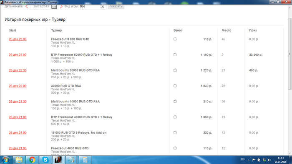
Task: Select the buy-in value 1 830 р.
Action: pyautogui.click(x=206, y=86)
